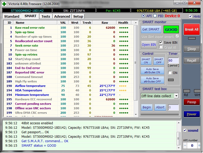This screenshot has width=203, height=153.
Task: Click the log panel scroll-down arrow
Action: pos(179,148)
